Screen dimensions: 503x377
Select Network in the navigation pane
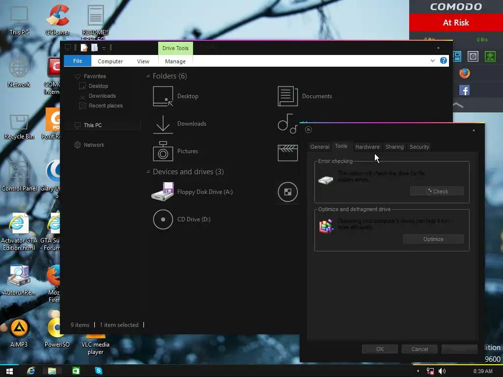[x=89, y=145]
